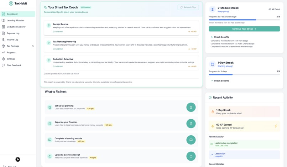287x167 pixels.
Task: Click the Receipt Rescue lightbulb icon
Action: [49, 25]
